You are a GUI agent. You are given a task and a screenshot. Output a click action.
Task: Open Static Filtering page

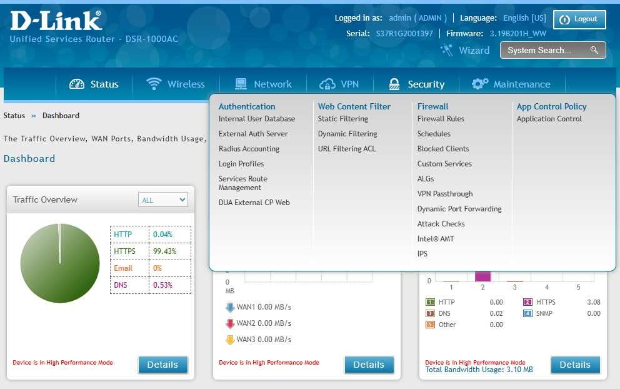click(x=343, y=119)
